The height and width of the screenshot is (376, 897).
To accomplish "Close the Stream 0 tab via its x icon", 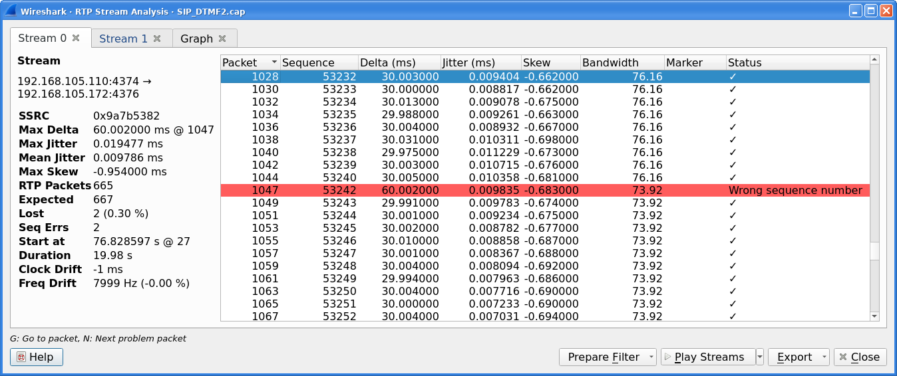I will pyautogui.click(x=76, y=39).
